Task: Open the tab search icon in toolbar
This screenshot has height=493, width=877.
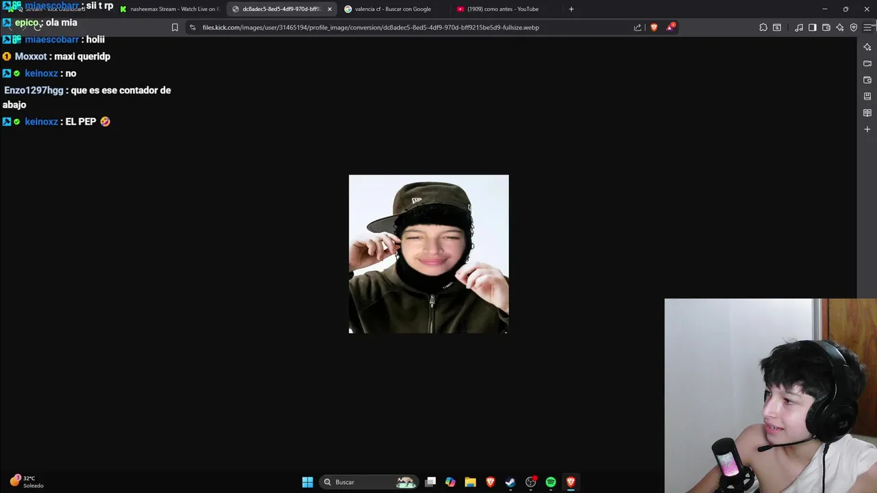Action: pyautogui.click(x=777, y=27)
